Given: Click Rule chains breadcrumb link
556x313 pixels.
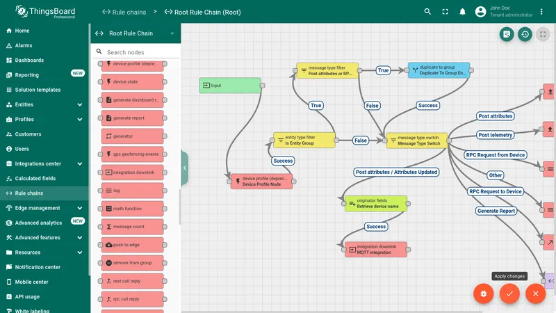Looking at the screenshot, I should (124, 12).
